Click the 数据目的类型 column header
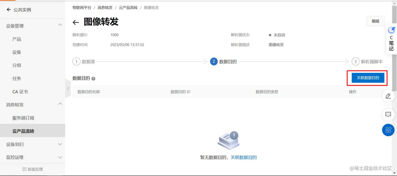 point(267,92)
